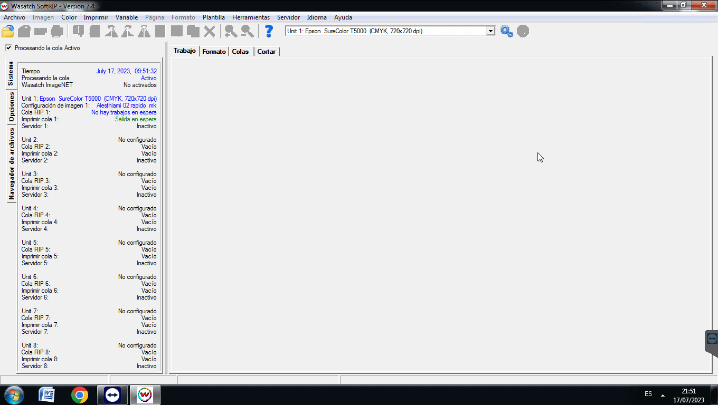Open the Opciones vertical side tab
The image size is (718, 405).
pos(11,107)
